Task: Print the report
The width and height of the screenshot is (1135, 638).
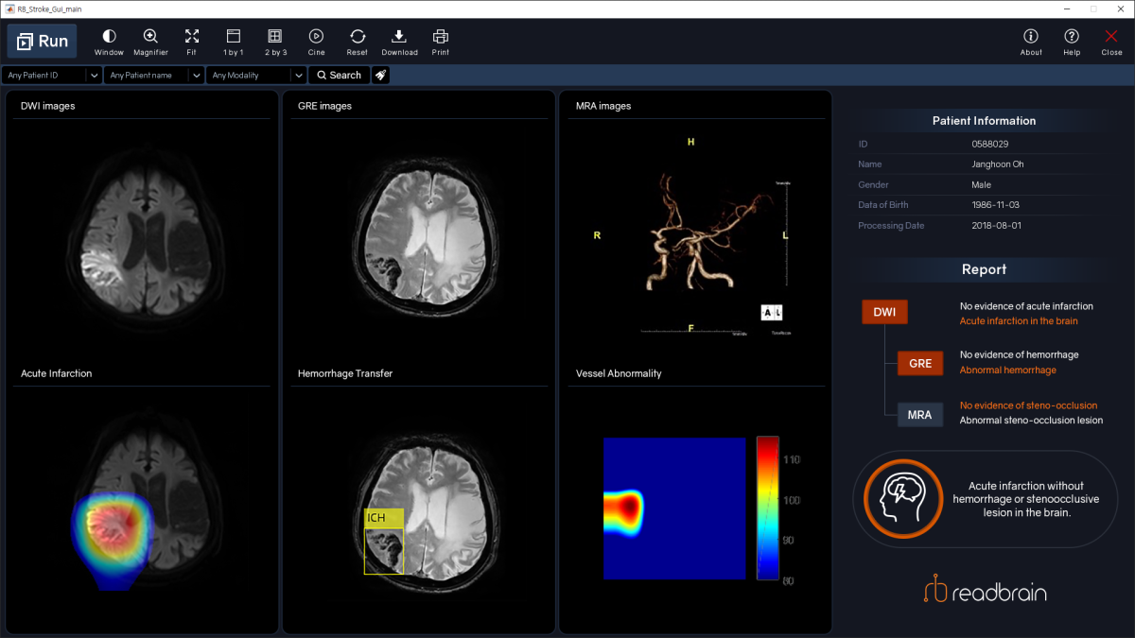Action: [x=440, y=41]
